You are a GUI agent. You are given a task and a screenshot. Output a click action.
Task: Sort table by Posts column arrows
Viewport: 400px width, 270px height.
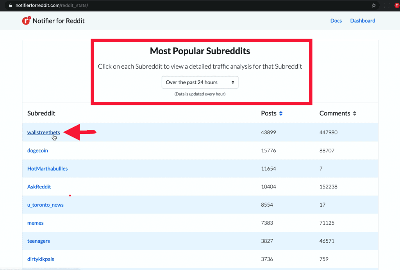tap(281, 114)
